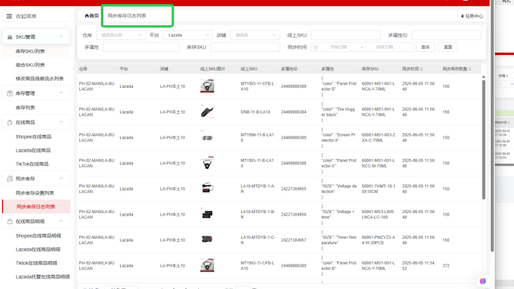Viewport: 514px width, 289px height.
Task: Click the first row's product thumbnail
Action: (207, 87)
